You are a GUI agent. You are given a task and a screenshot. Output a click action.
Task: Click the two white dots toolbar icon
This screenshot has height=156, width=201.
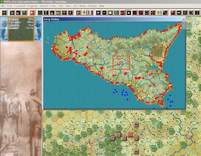click(x=179, y=13)
